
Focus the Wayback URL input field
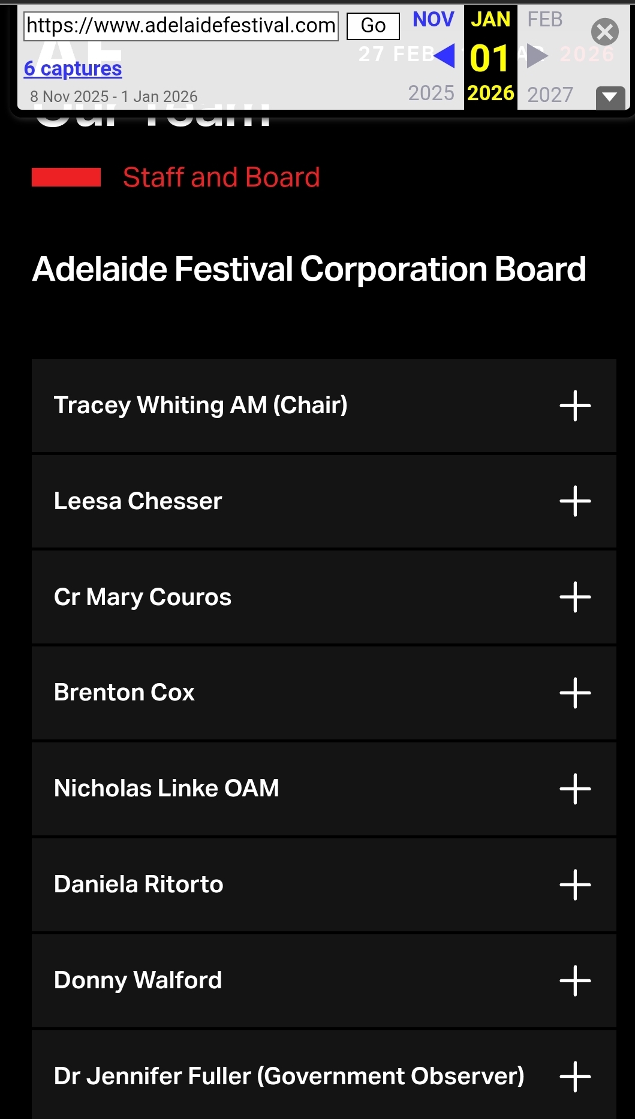[180, 26]
